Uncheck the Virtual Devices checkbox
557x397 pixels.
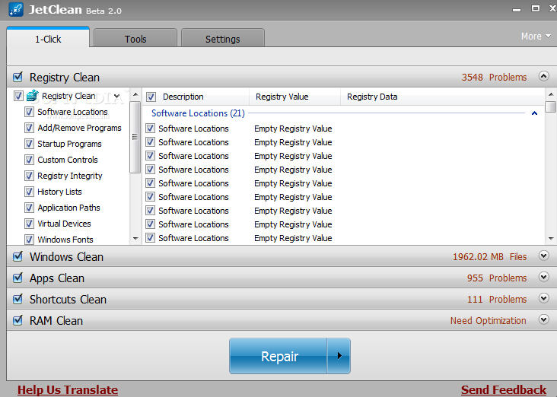(x=29, y=224)
